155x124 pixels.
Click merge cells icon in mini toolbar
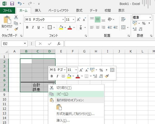(112, 70)
